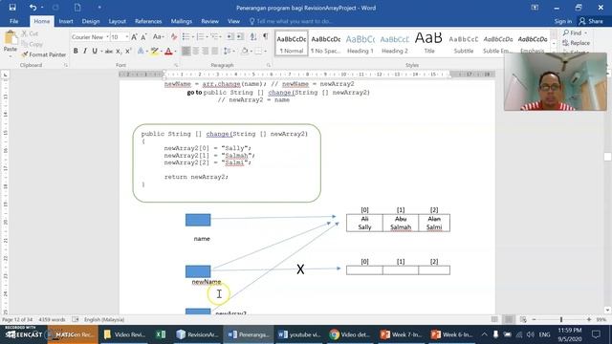The width and height of the screenshot is (612, 344).
Task: Undo the last action
Action: tap(33, 8)
